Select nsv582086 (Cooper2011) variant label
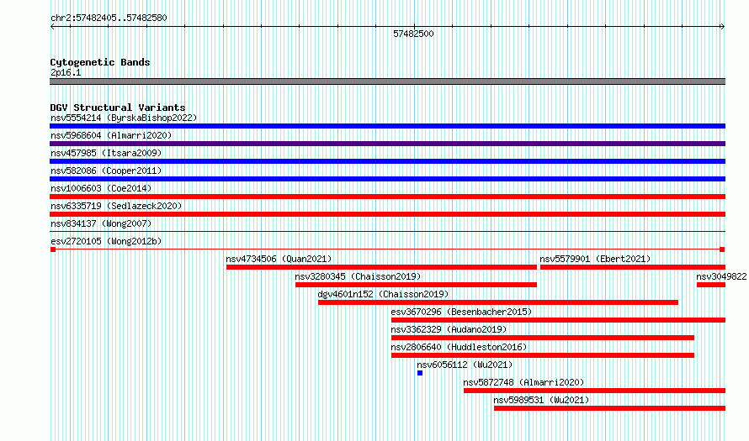 [106, 171]
